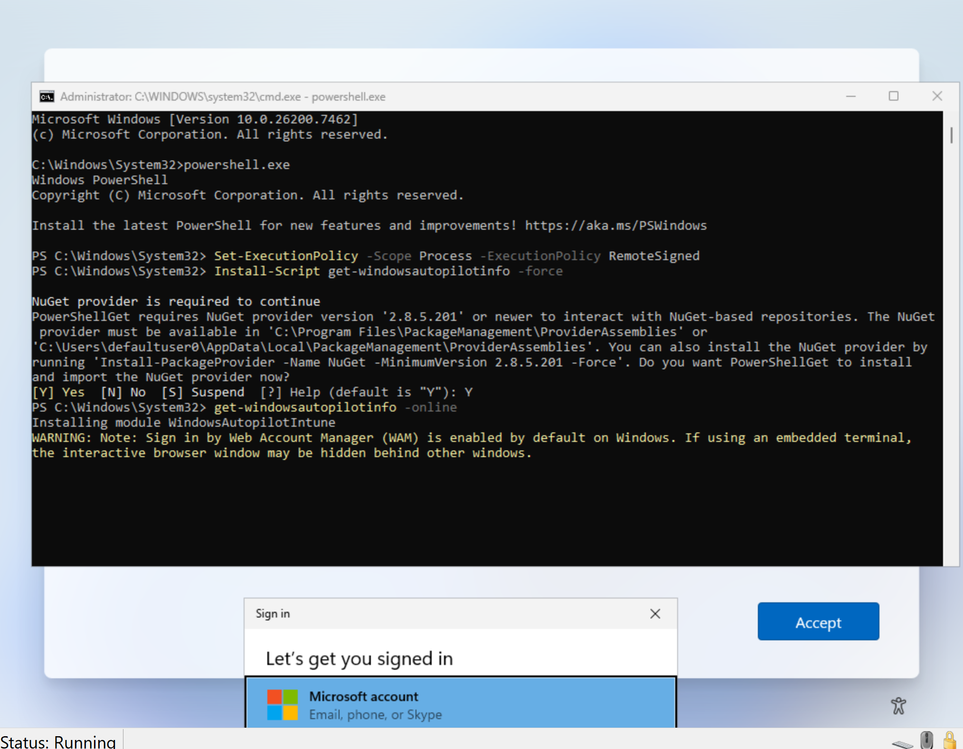
Task: Click the cmd.exe title bar icon
Action: coord(47,97)
